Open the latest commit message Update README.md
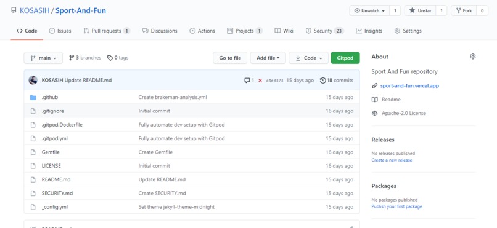 click(x=88, y=81)
